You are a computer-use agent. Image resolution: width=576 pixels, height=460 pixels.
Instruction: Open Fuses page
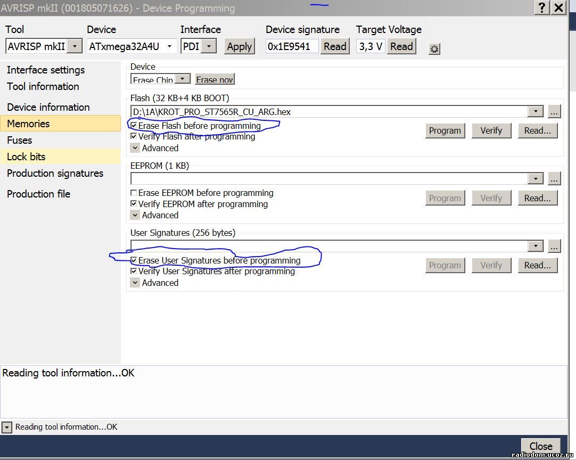[x=20, y=140]
